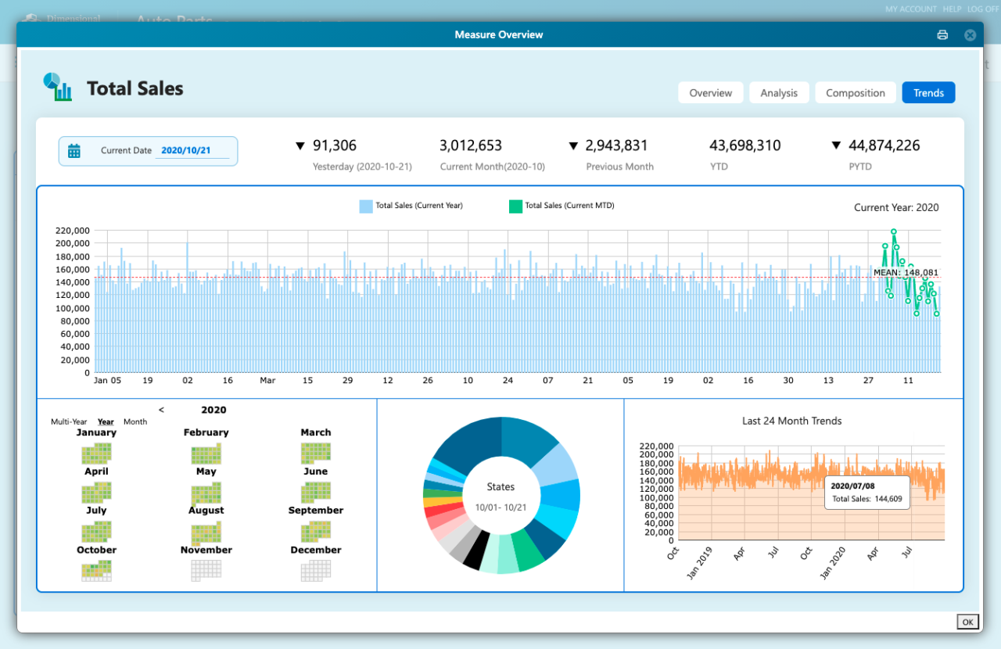Click the Total Sales measure chart icon
The height and width of the screenshot is (649, 1001).
[56, 88]
